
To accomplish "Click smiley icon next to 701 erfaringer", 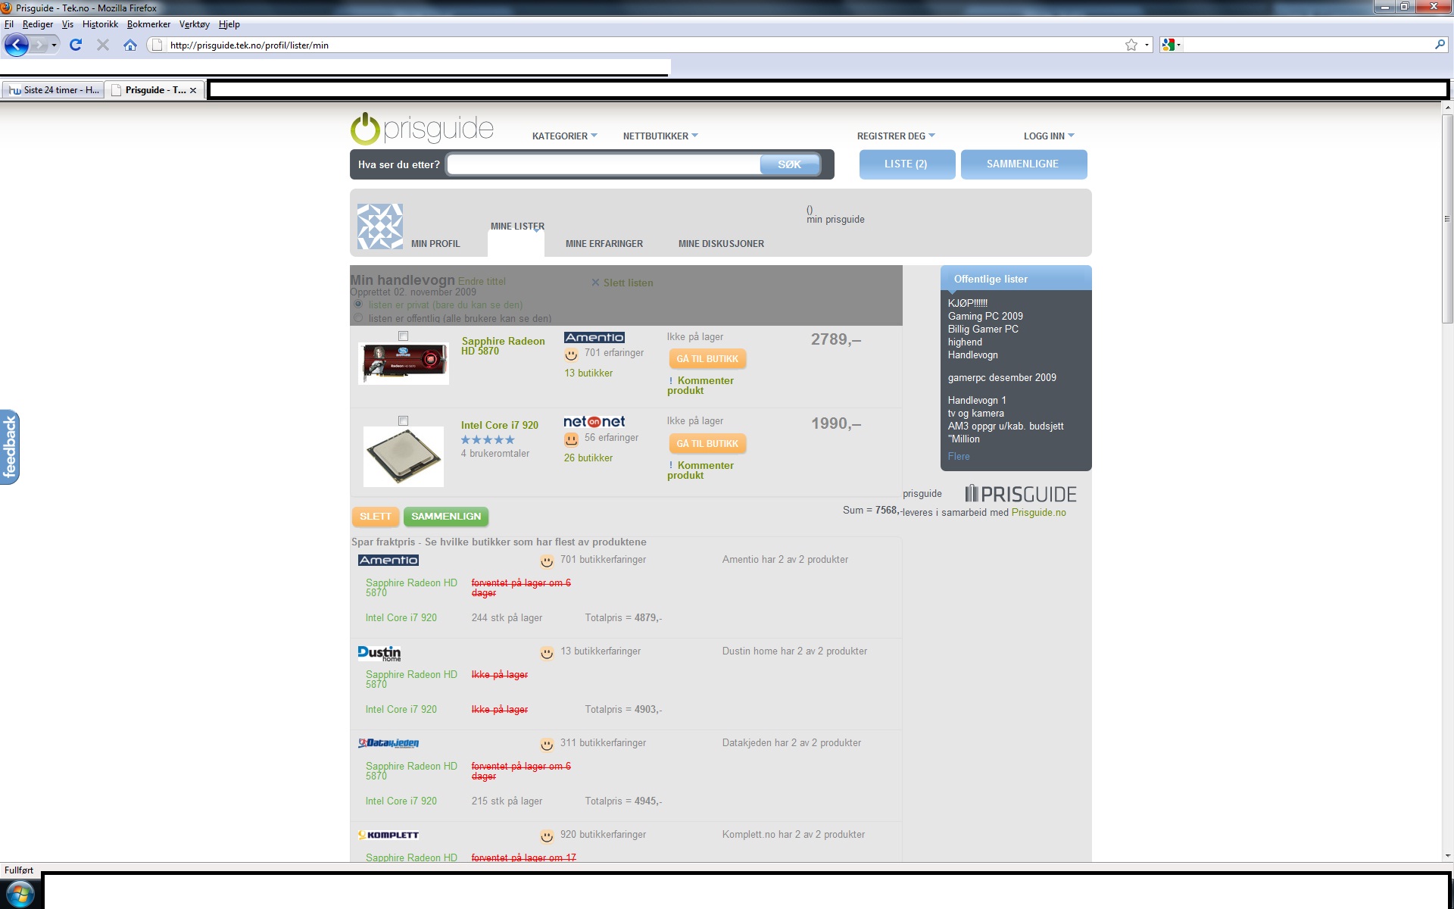I will click(x=571, y=355).
